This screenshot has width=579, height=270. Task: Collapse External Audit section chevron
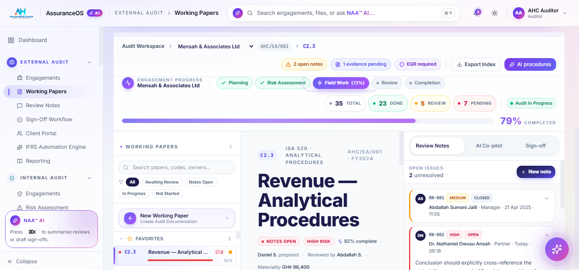coord(89,62)
